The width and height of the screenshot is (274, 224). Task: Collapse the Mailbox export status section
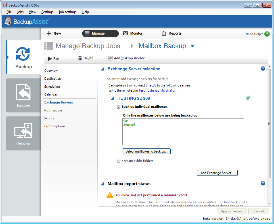(x=103, y=184)
